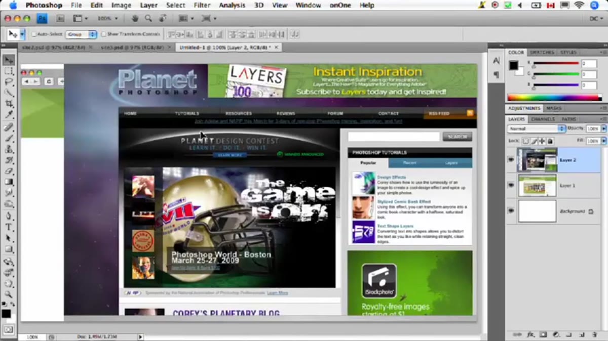Select the Path Selection tool
The width and height of the screenshot is (608, 341).
(x=9, y=238)
